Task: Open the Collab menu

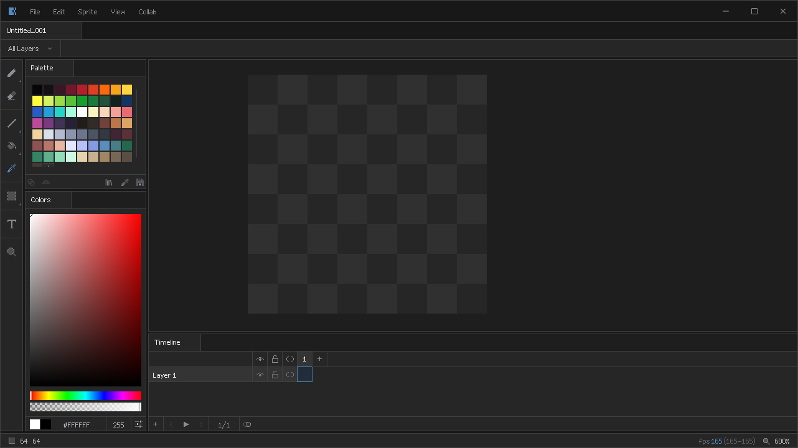Action: [148, 12]
